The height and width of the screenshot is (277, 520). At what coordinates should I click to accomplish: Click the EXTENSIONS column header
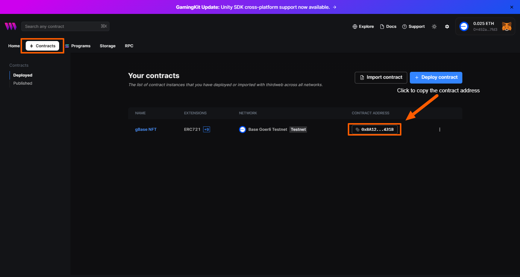click(195, 113)
